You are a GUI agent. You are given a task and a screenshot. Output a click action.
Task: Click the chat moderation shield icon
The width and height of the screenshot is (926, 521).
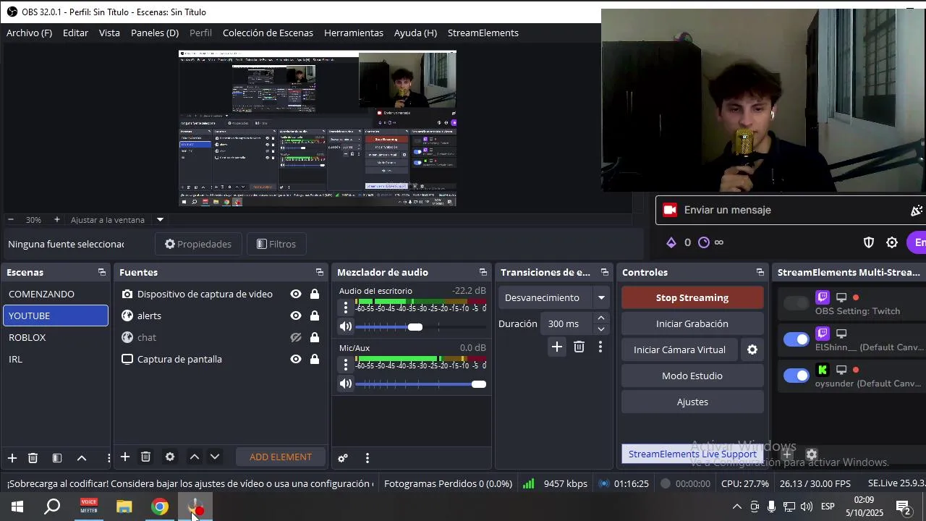[869, 243]
